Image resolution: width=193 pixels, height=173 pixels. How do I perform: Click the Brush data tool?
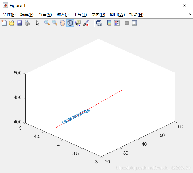(86, 23)
